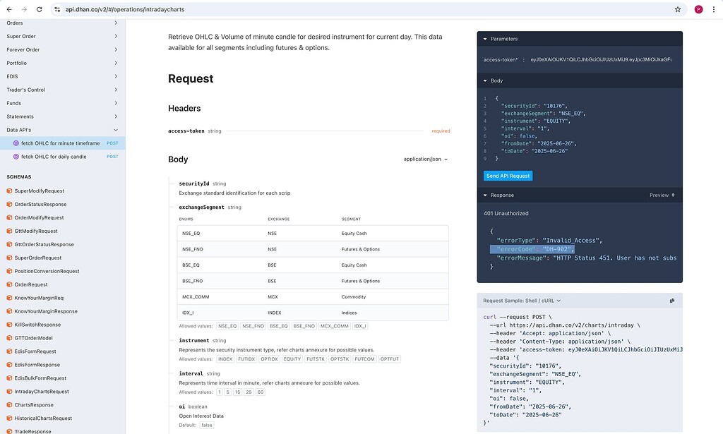Open the browser three-dot menu
The image size is (723, 434).
714,9
